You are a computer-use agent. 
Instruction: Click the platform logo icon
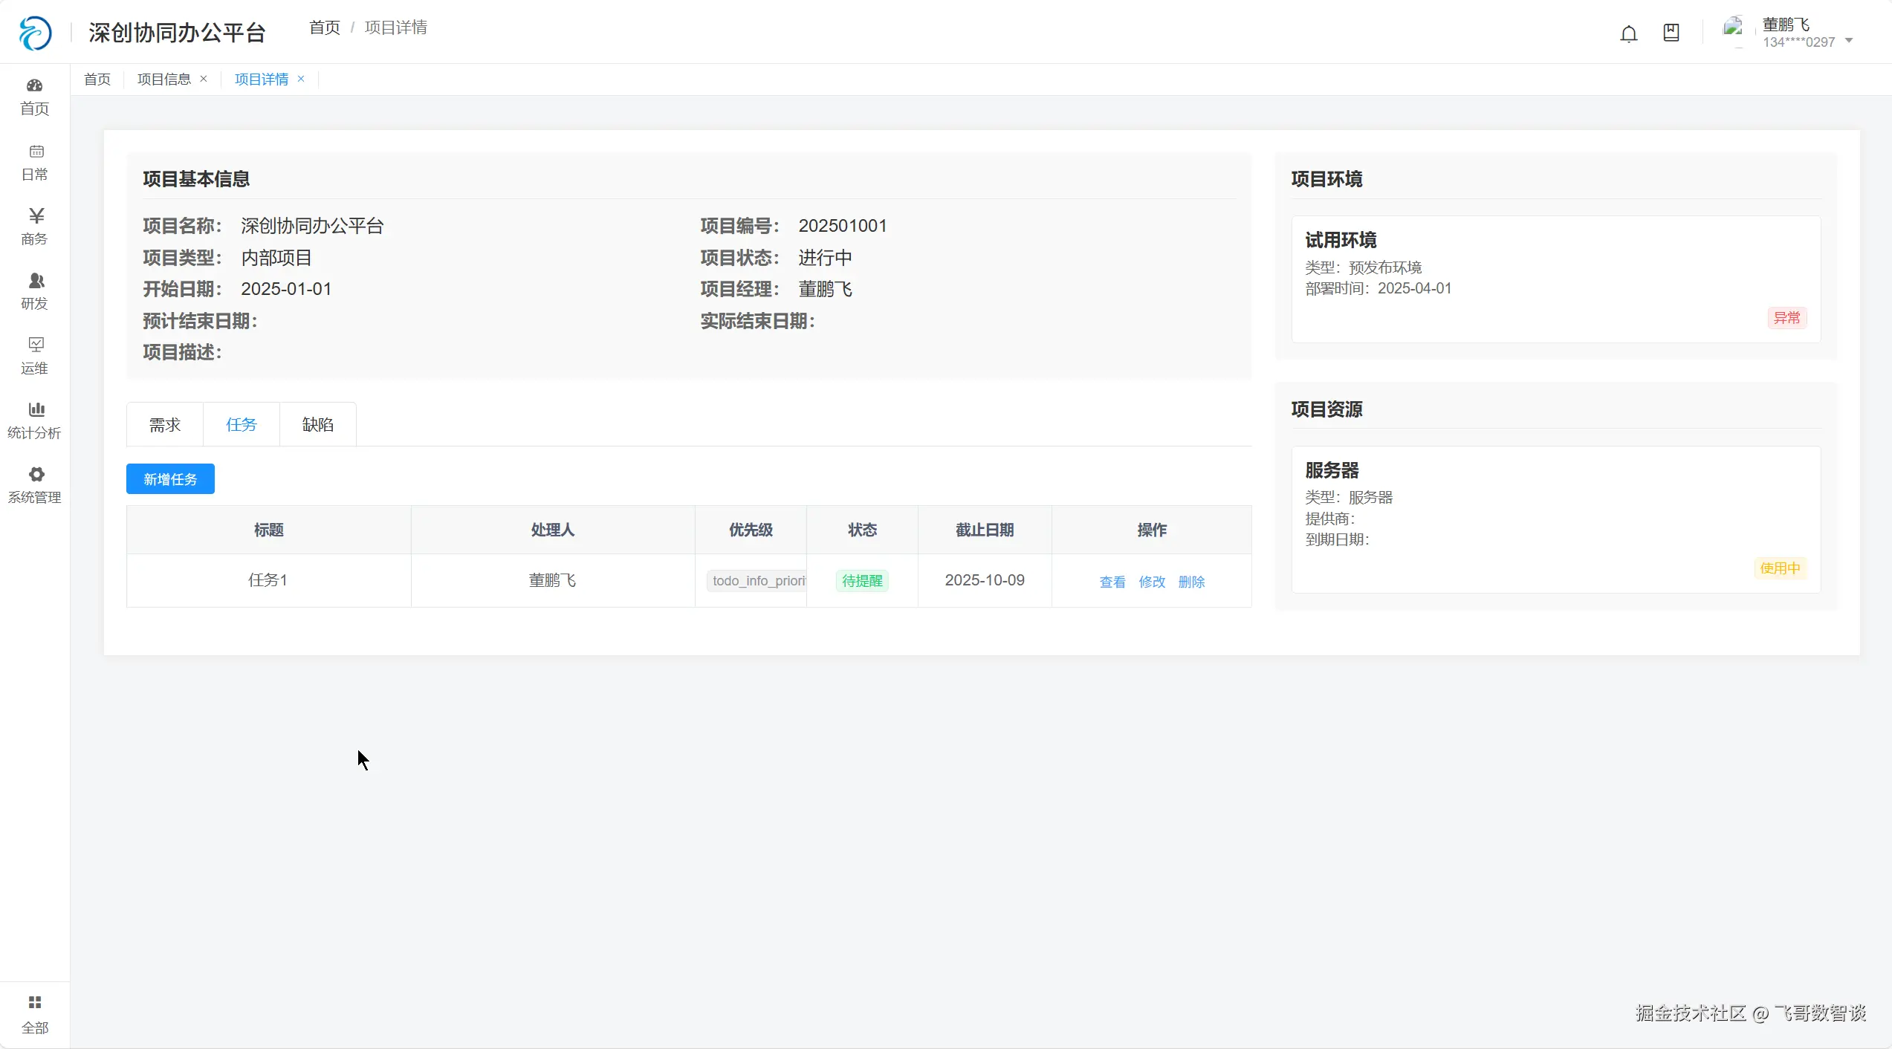coord(34,31)
